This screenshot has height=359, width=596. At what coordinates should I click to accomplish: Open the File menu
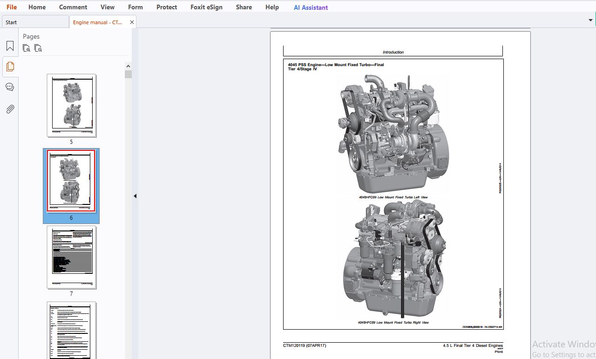click(12, 7)
